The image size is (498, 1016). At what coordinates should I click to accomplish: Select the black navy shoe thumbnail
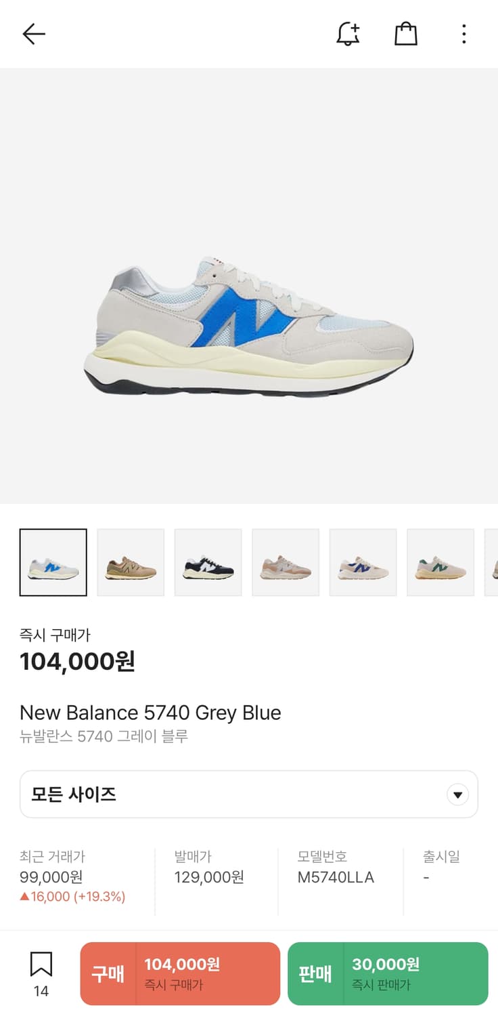[208, 562]
